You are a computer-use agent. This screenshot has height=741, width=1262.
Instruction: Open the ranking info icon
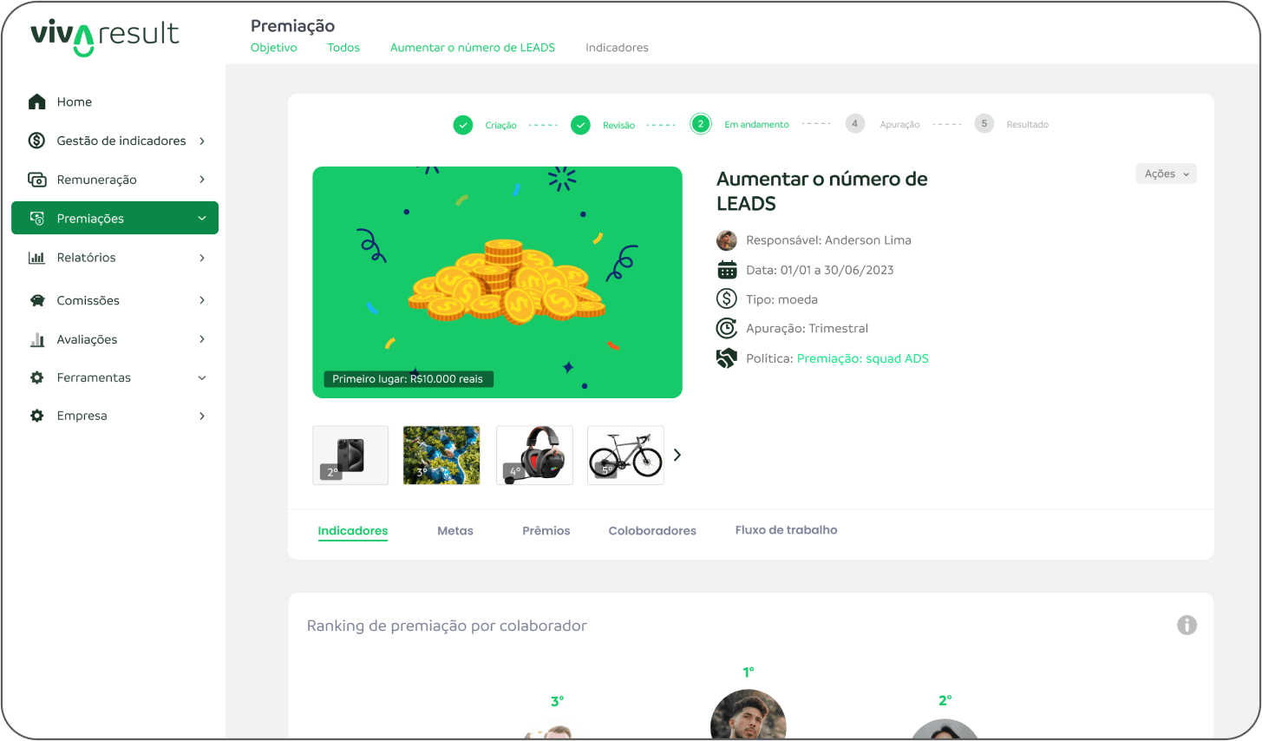pyautogui.click(x=1187, y=625)
